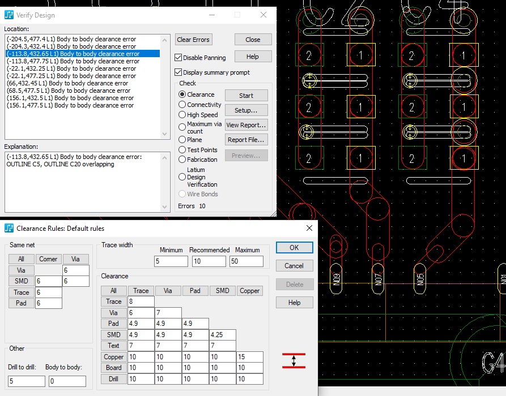The width and height of the screenshot is (506, 396).
Task: Click the Drill to drill value field
Action: 27,381
